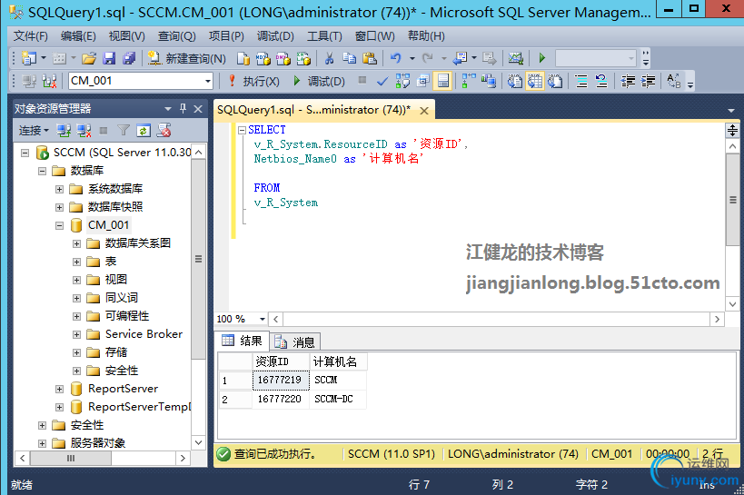Comment out selected lines icon
Viewport: 744px width, 495px height.
(581, 81)
